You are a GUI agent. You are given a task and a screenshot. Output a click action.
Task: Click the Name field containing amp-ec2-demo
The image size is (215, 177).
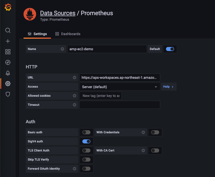(x=107, y=49)
